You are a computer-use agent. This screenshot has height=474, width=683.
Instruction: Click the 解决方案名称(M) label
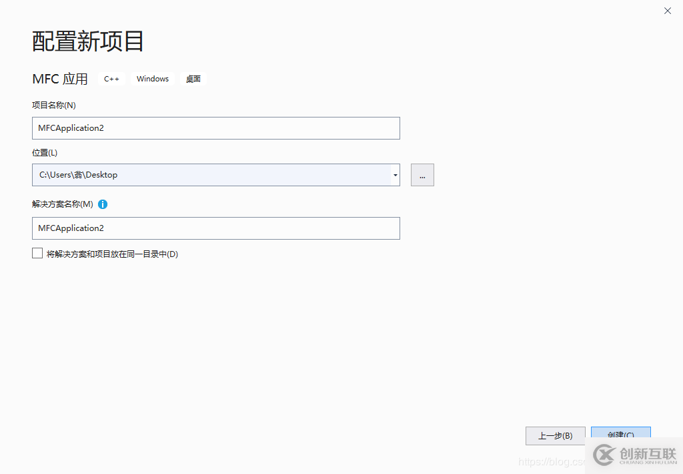click(x=62, y=204)
